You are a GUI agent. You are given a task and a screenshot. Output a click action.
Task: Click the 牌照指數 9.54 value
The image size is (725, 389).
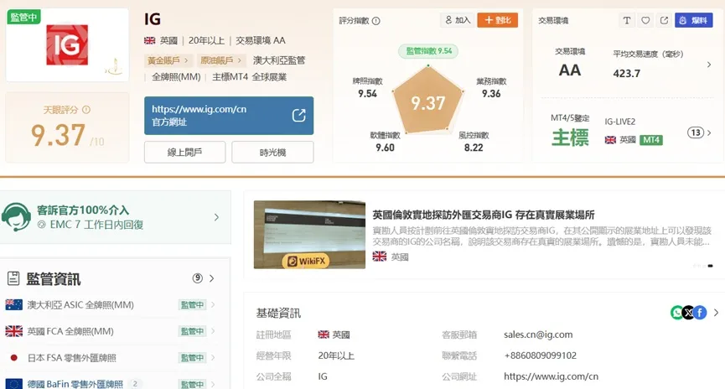[x=368, y=93]
